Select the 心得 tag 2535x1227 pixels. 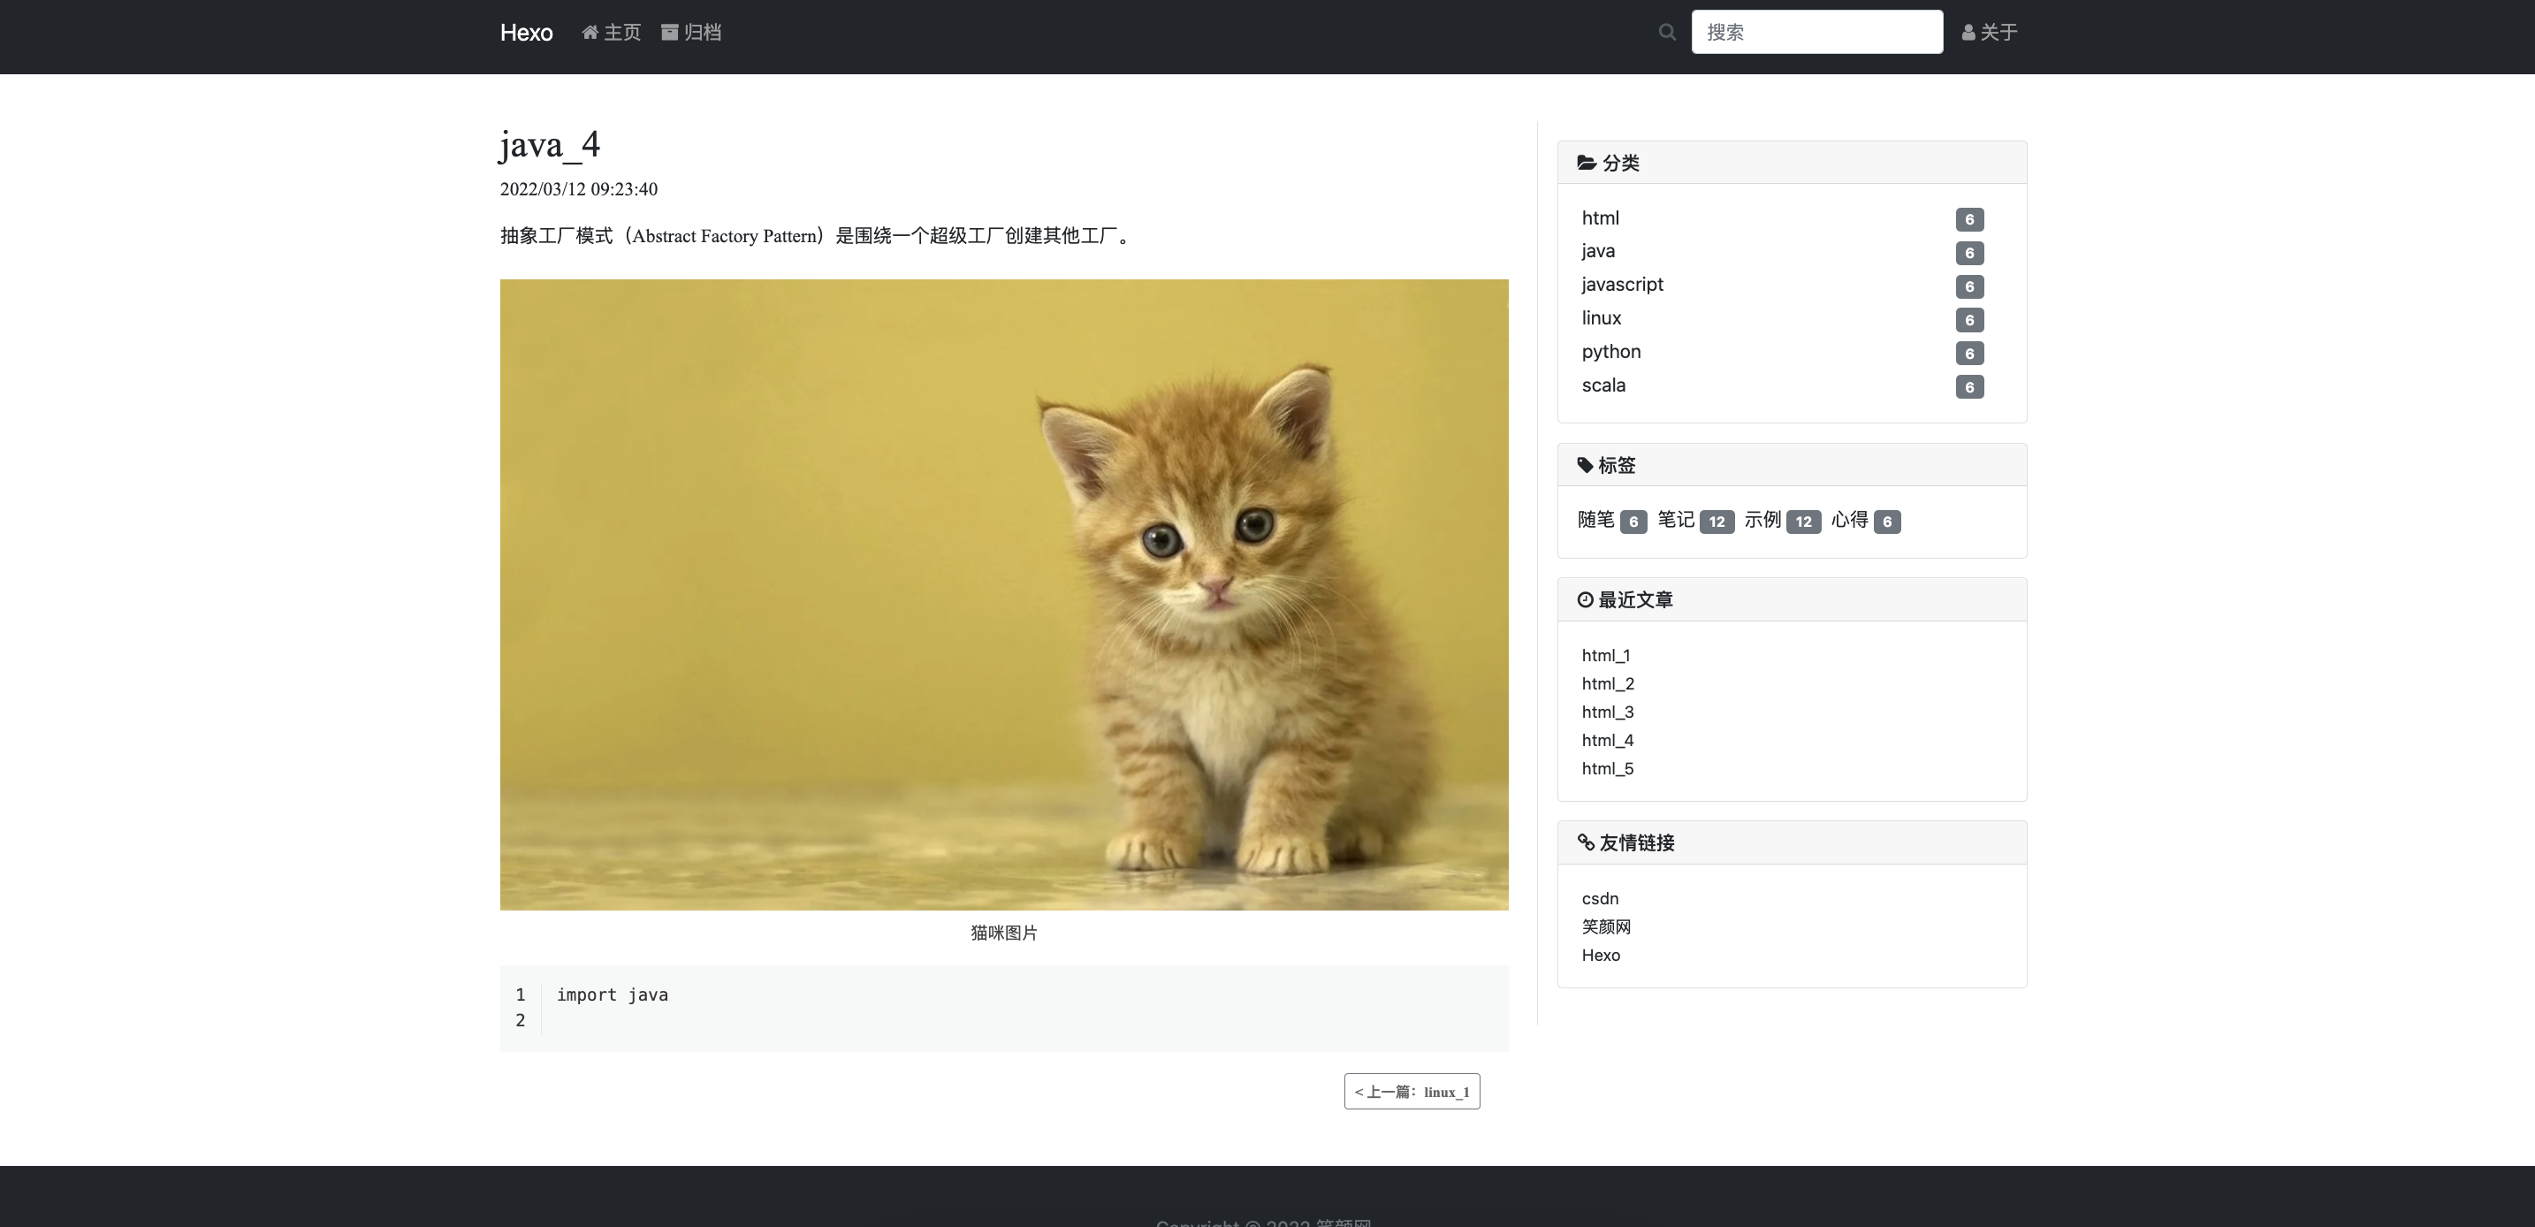(1851, 521)
